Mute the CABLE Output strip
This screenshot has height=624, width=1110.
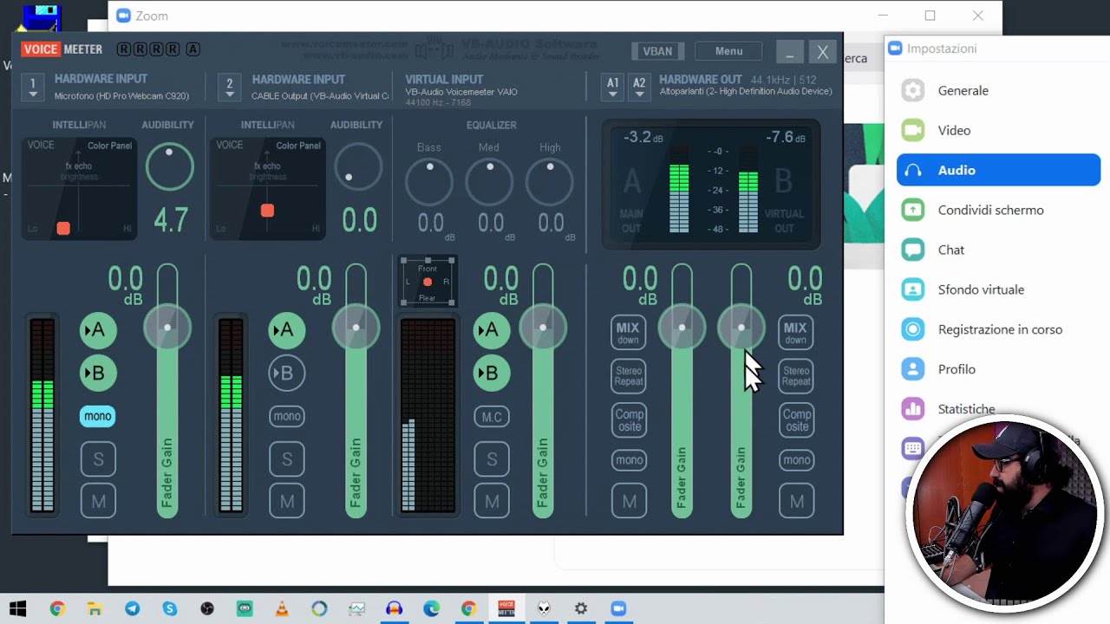point(286,501)
